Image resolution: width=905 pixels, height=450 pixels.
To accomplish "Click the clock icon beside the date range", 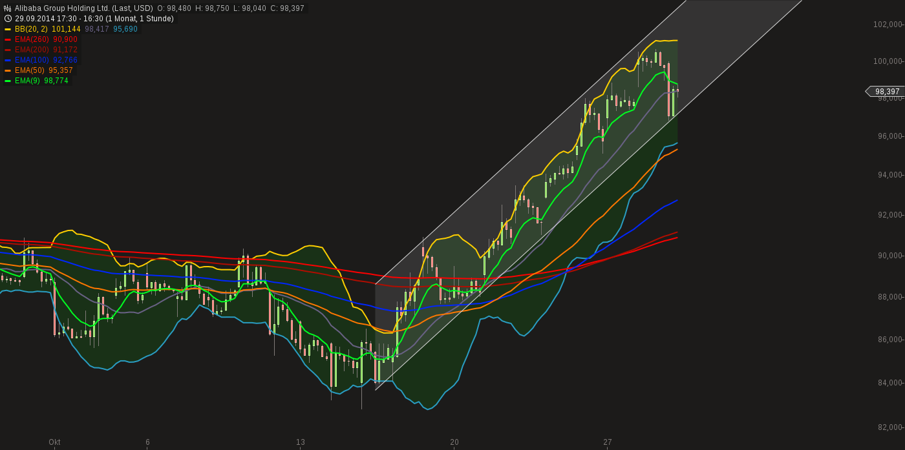I will click(8, 19).
